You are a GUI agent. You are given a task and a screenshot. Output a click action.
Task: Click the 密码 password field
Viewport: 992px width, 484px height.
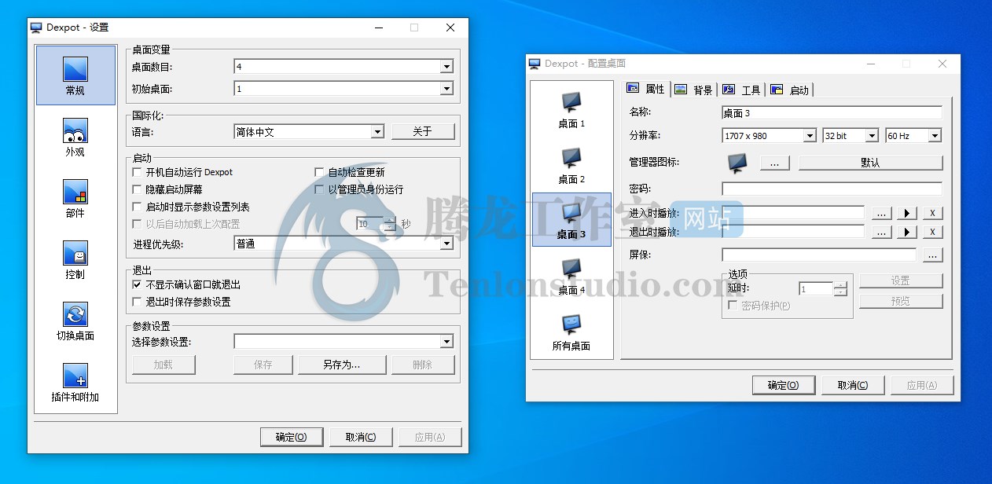832,189
